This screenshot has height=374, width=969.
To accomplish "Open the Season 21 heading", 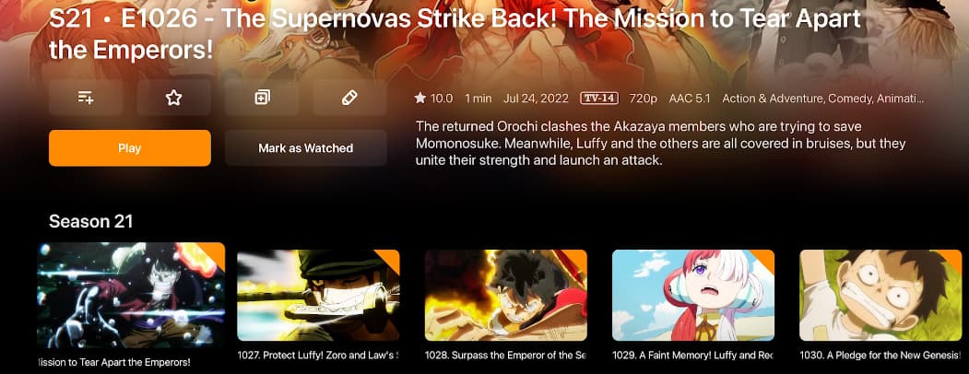I will click(x=91, y=222).
